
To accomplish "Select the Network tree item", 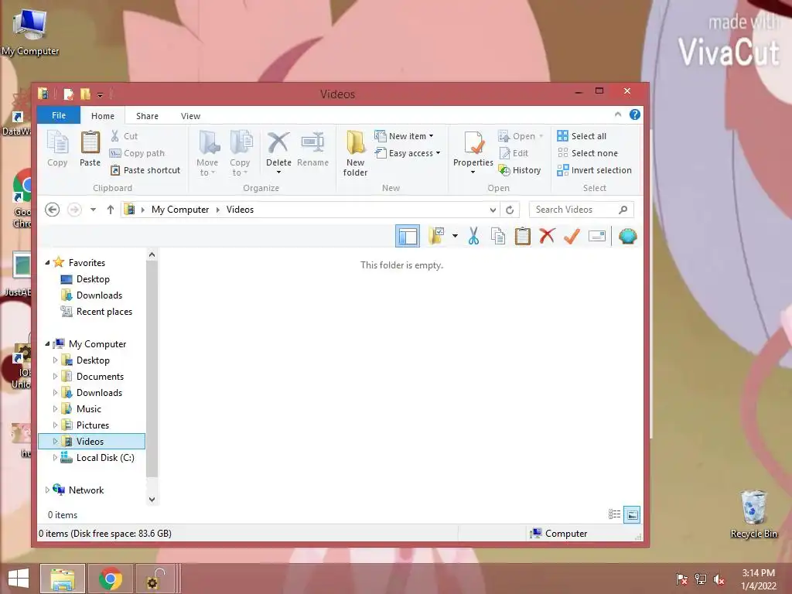I will (86, 490).
